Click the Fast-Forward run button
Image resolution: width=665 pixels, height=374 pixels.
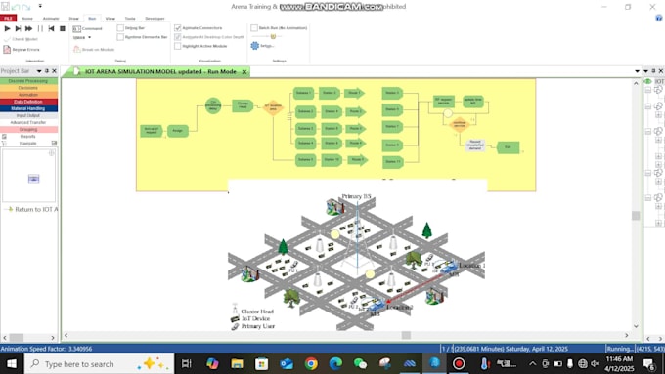tap(28, 28)
